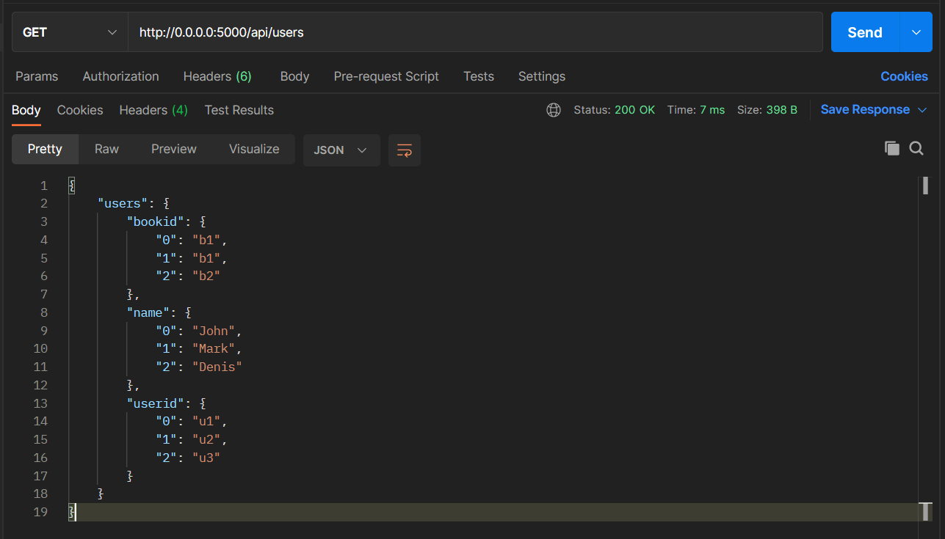Switch response view to Preview
The image size is (945, 539).
coord(173,149)
